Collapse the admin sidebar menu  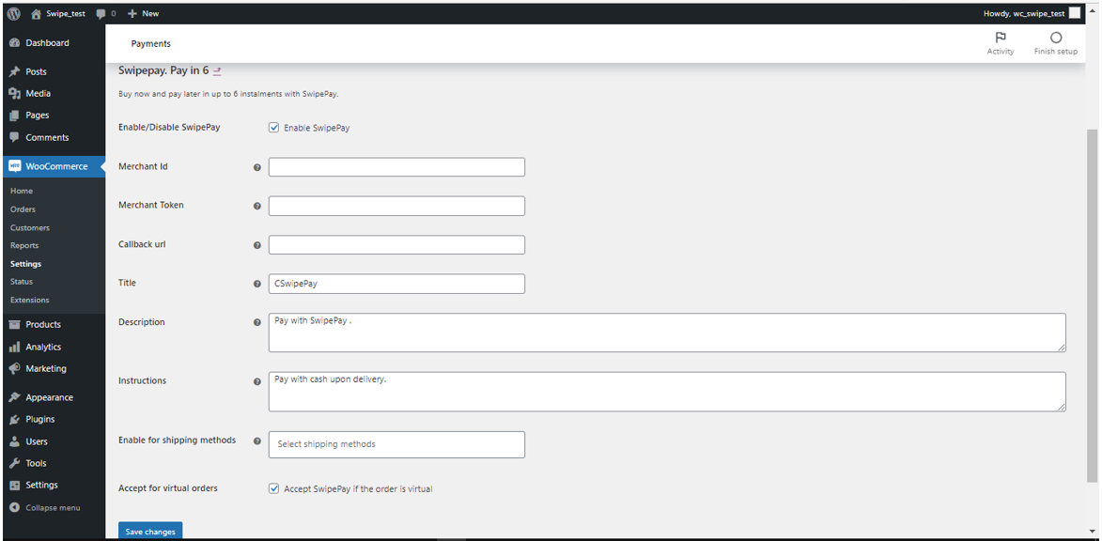pyautogui.click(x=45, y=507)
